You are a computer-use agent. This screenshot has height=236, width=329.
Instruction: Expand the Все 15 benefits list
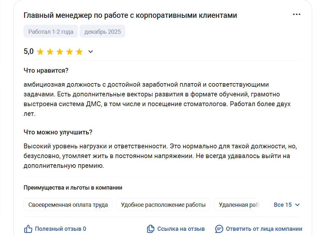287,205
